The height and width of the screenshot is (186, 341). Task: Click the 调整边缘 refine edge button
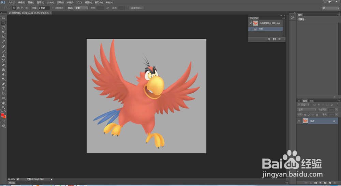click(136, 8)
